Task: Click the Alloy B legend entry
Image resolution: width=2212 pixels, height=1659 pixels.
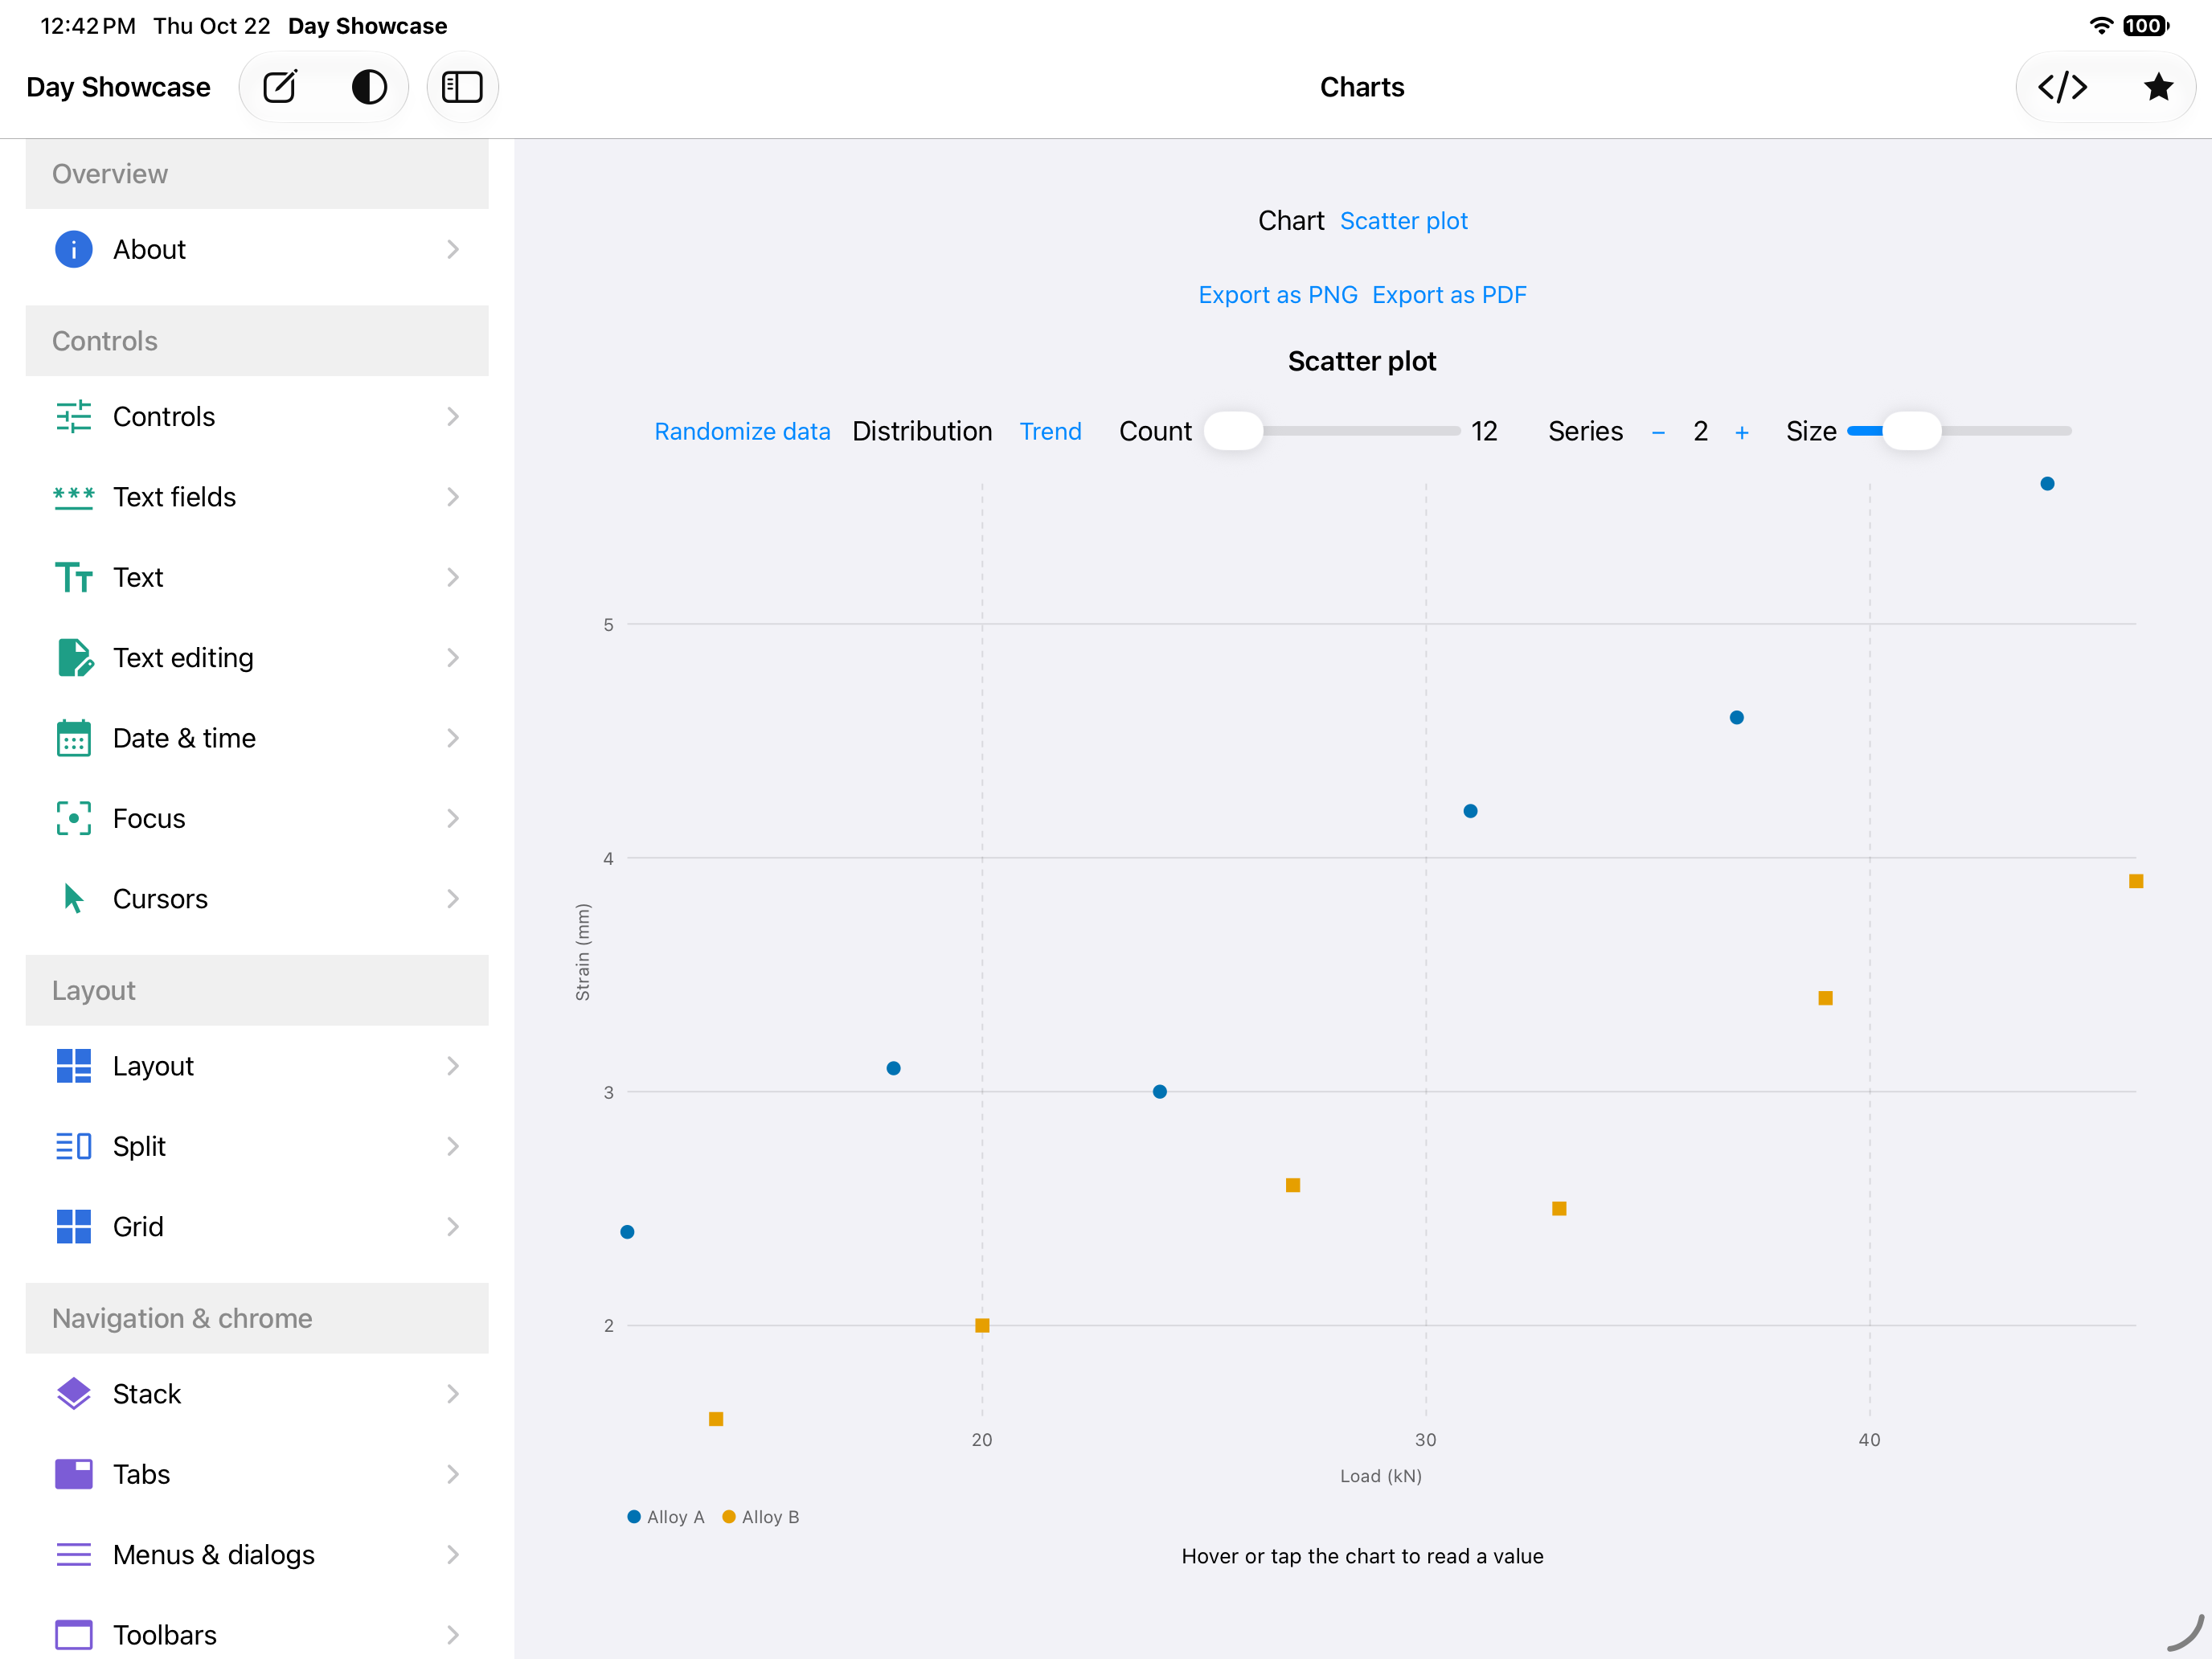Action: point(761,1516)
